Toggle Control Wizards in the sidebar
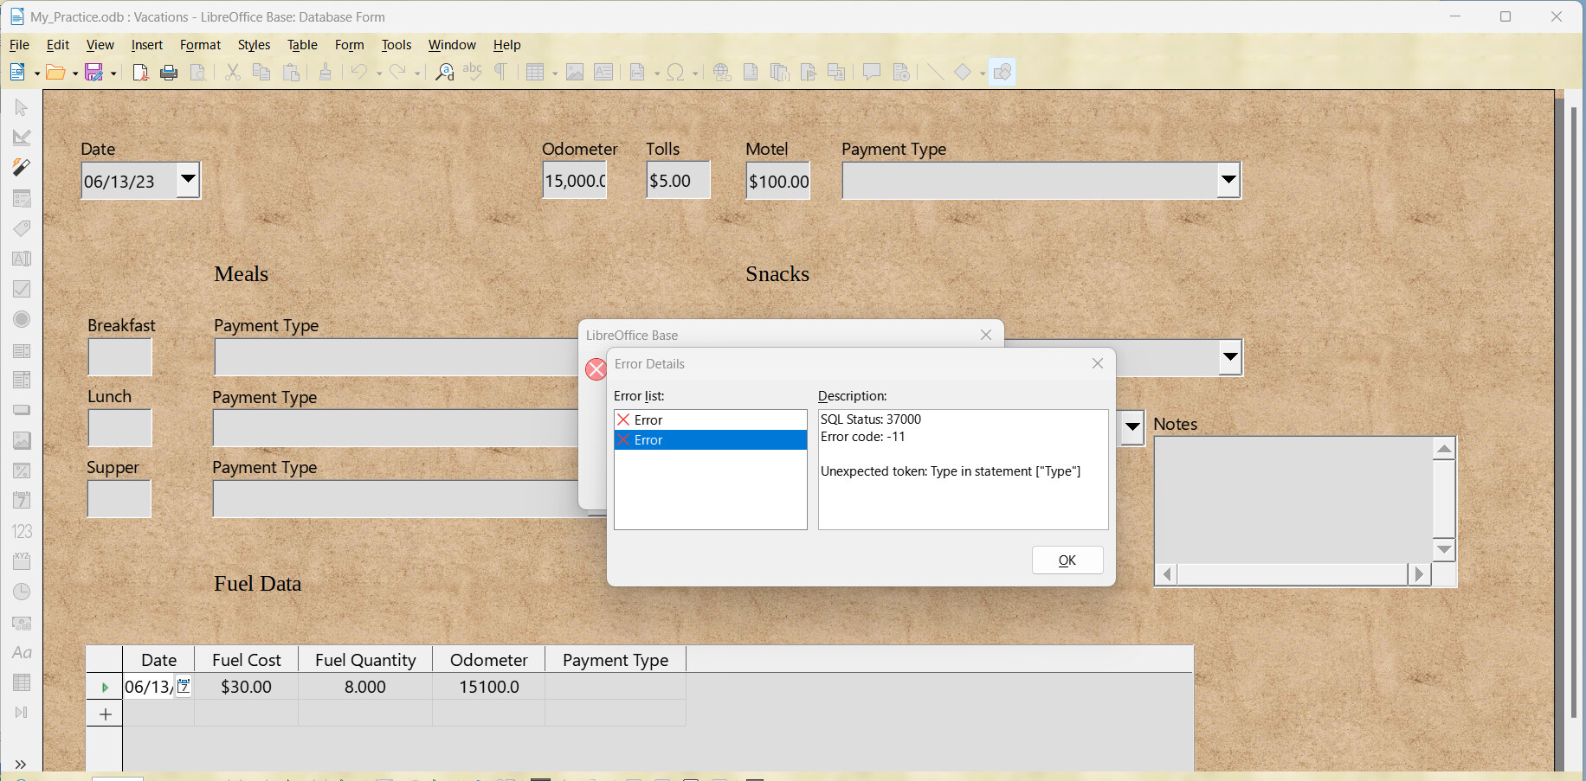 [22, 168]
